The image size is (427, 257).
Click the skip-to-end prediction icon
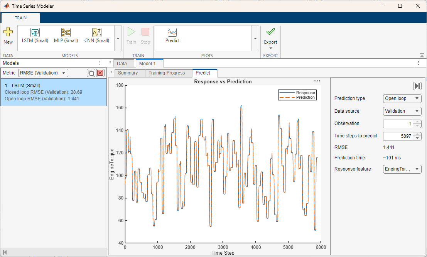click(x=417, y=86)
